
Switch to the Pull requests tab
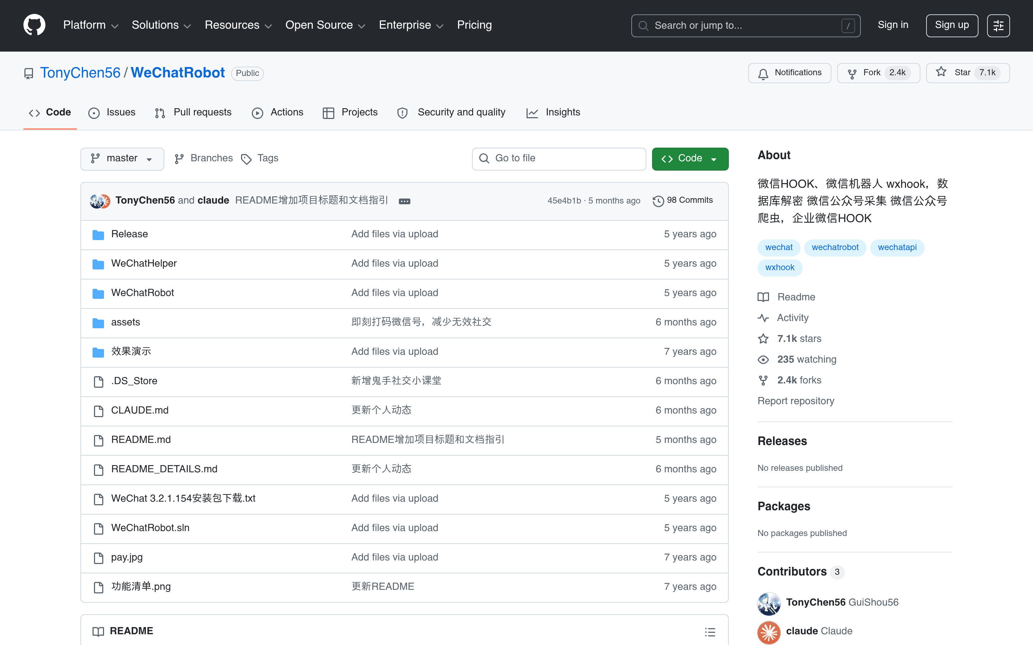pos(193,113)
